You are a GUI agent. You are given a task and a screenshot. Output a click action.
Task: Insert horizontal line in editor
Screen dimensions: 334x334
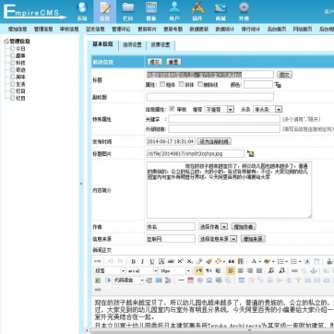pos(181,280)
